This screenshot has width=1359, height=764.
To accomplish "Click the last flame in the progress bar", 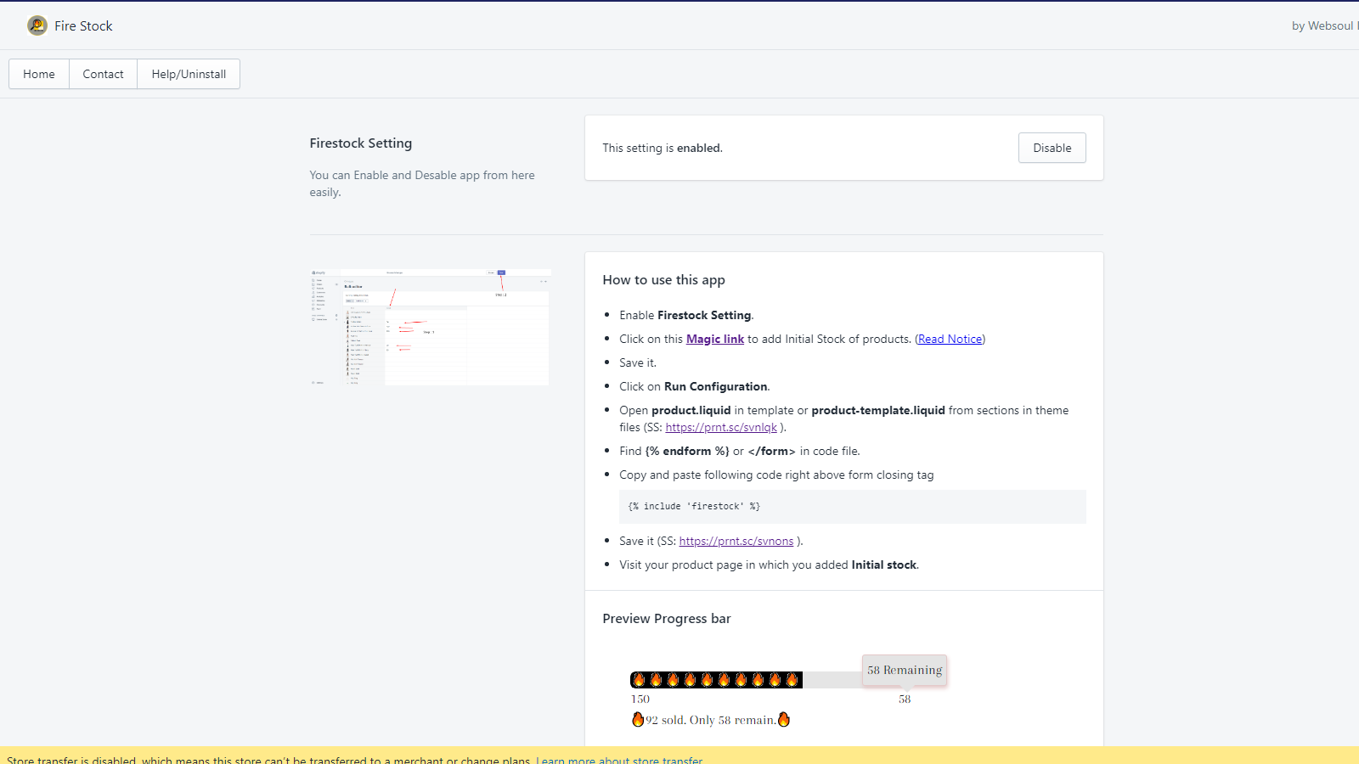I will pyautogui.click(x=792, y=680).
